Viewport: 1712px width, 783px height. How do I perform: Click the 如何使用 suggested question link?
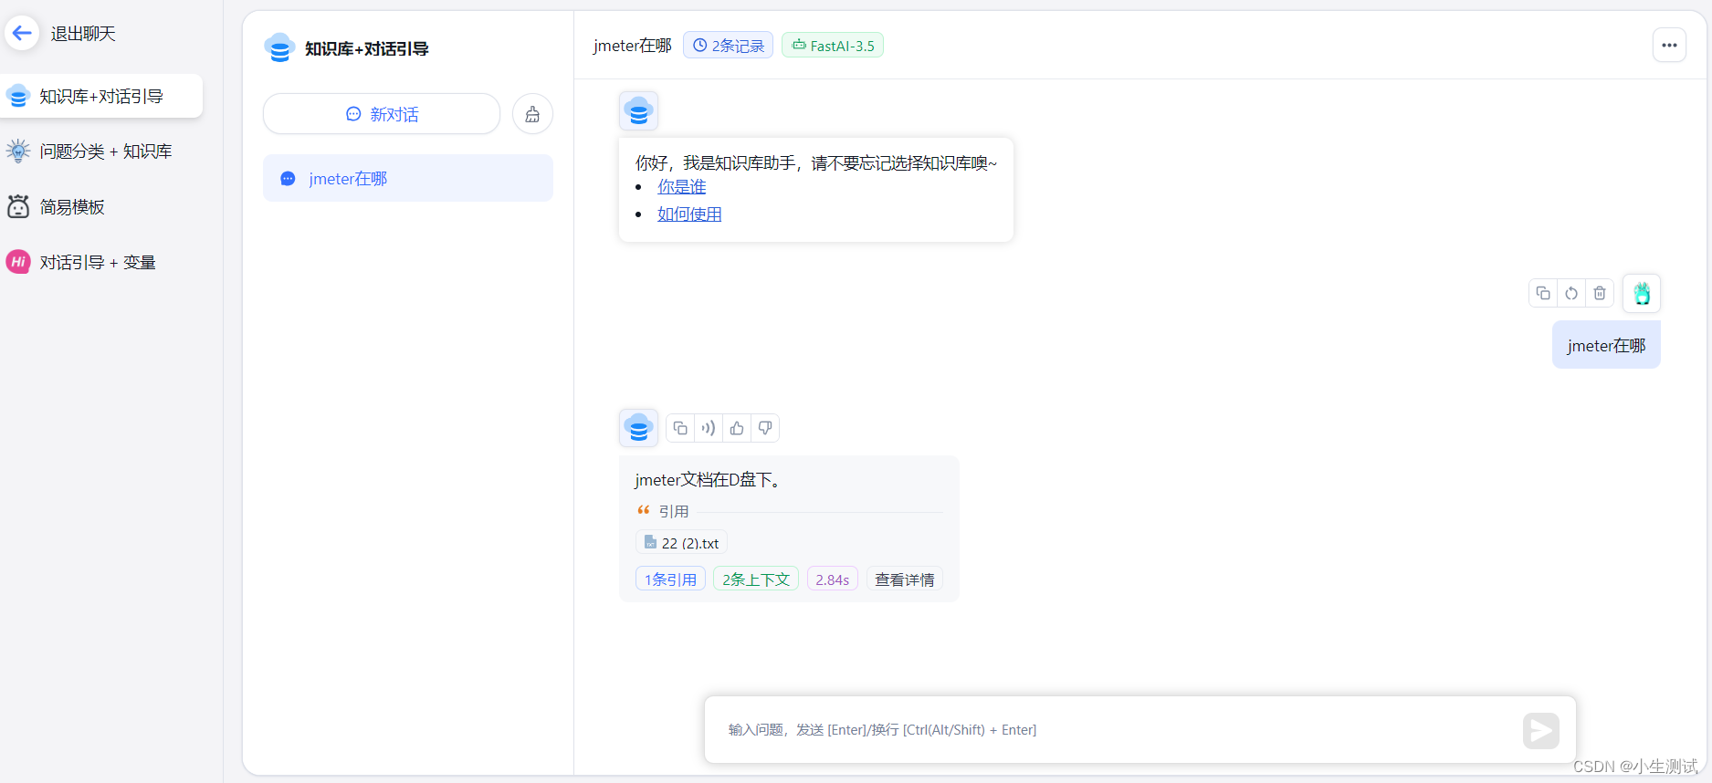point(689,214)
